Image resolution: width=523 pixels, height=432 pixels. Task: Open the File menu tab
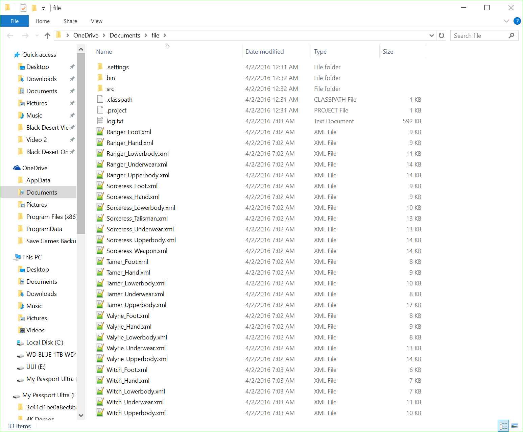point(15,21)
